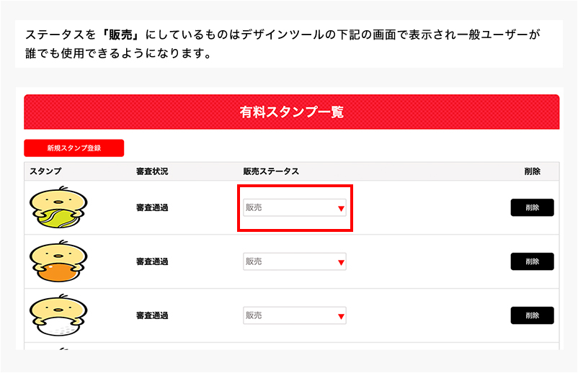Open the 販売 dropdown for the orange chick stamp
This screenshot has height=373, width=578.
click(294, 261)
